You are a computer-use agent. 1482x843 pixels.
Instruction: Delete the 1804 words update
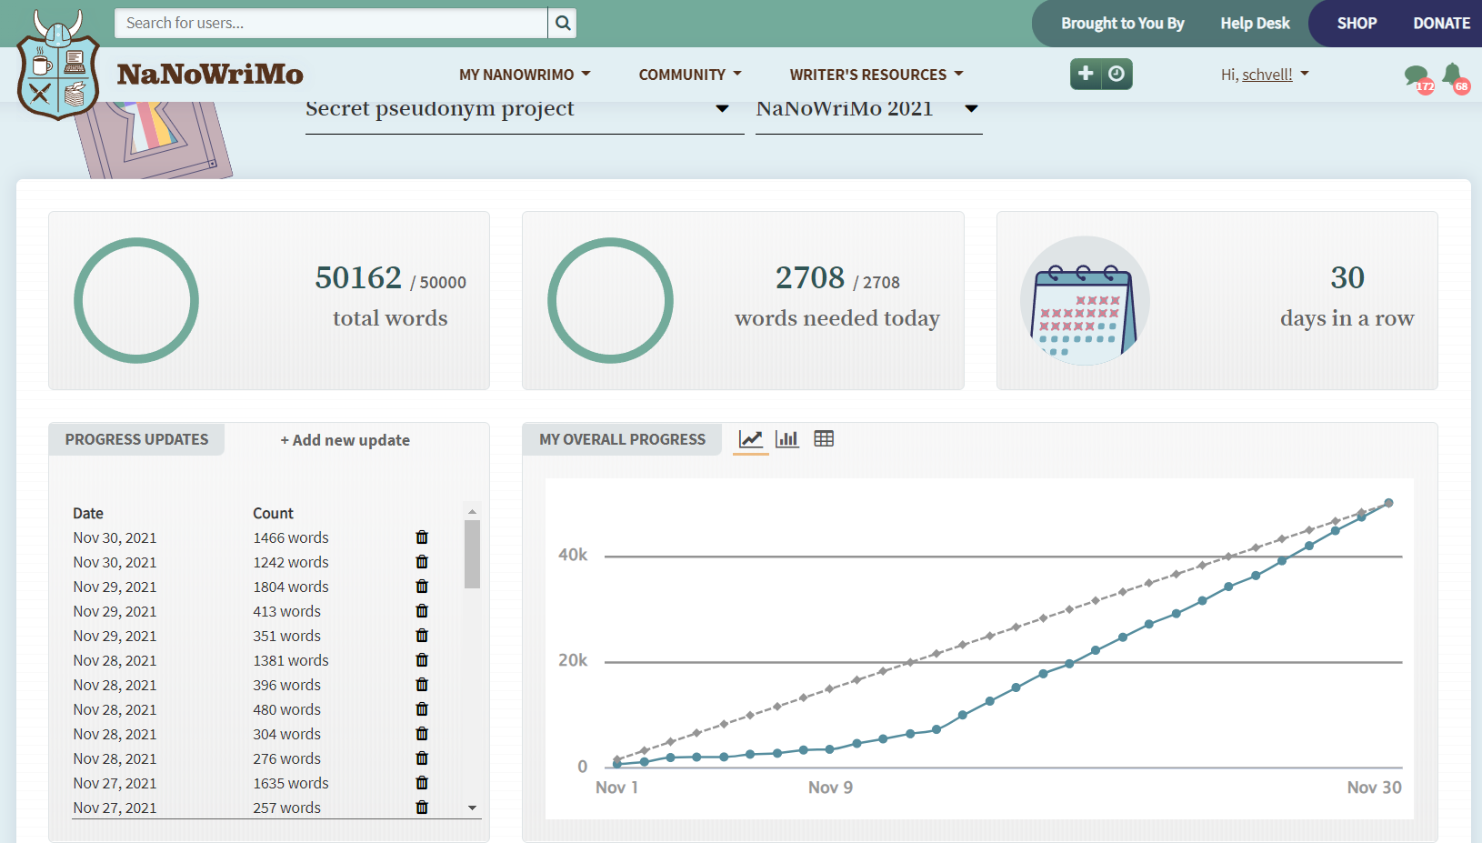(x=422, y=587)
